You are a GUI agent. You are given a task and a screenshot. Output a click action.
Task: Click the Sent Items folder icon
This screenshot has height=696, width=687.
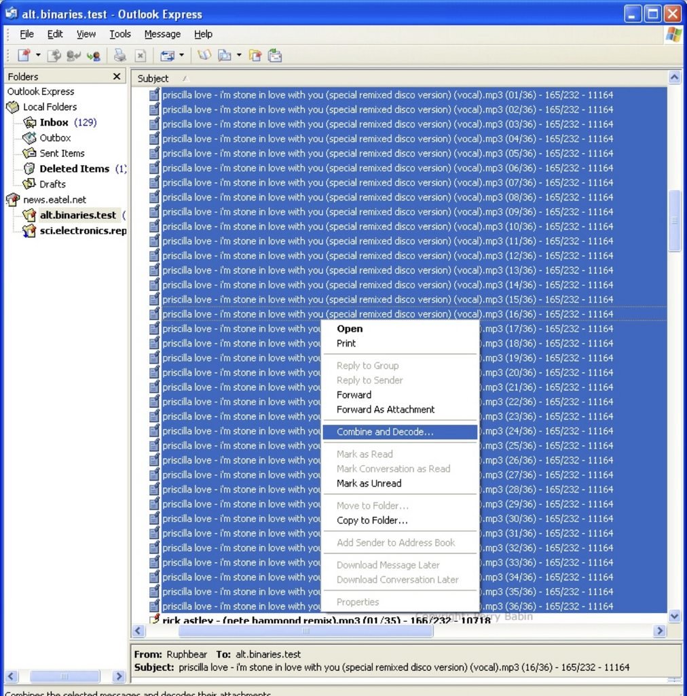pyautogui.click(x=30, y=153)
